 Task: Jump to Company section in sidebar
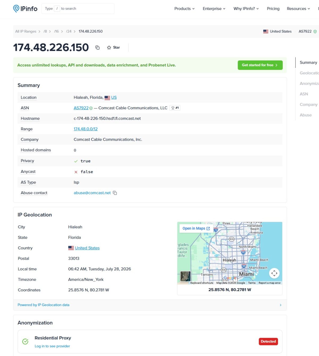coord(309,104)
